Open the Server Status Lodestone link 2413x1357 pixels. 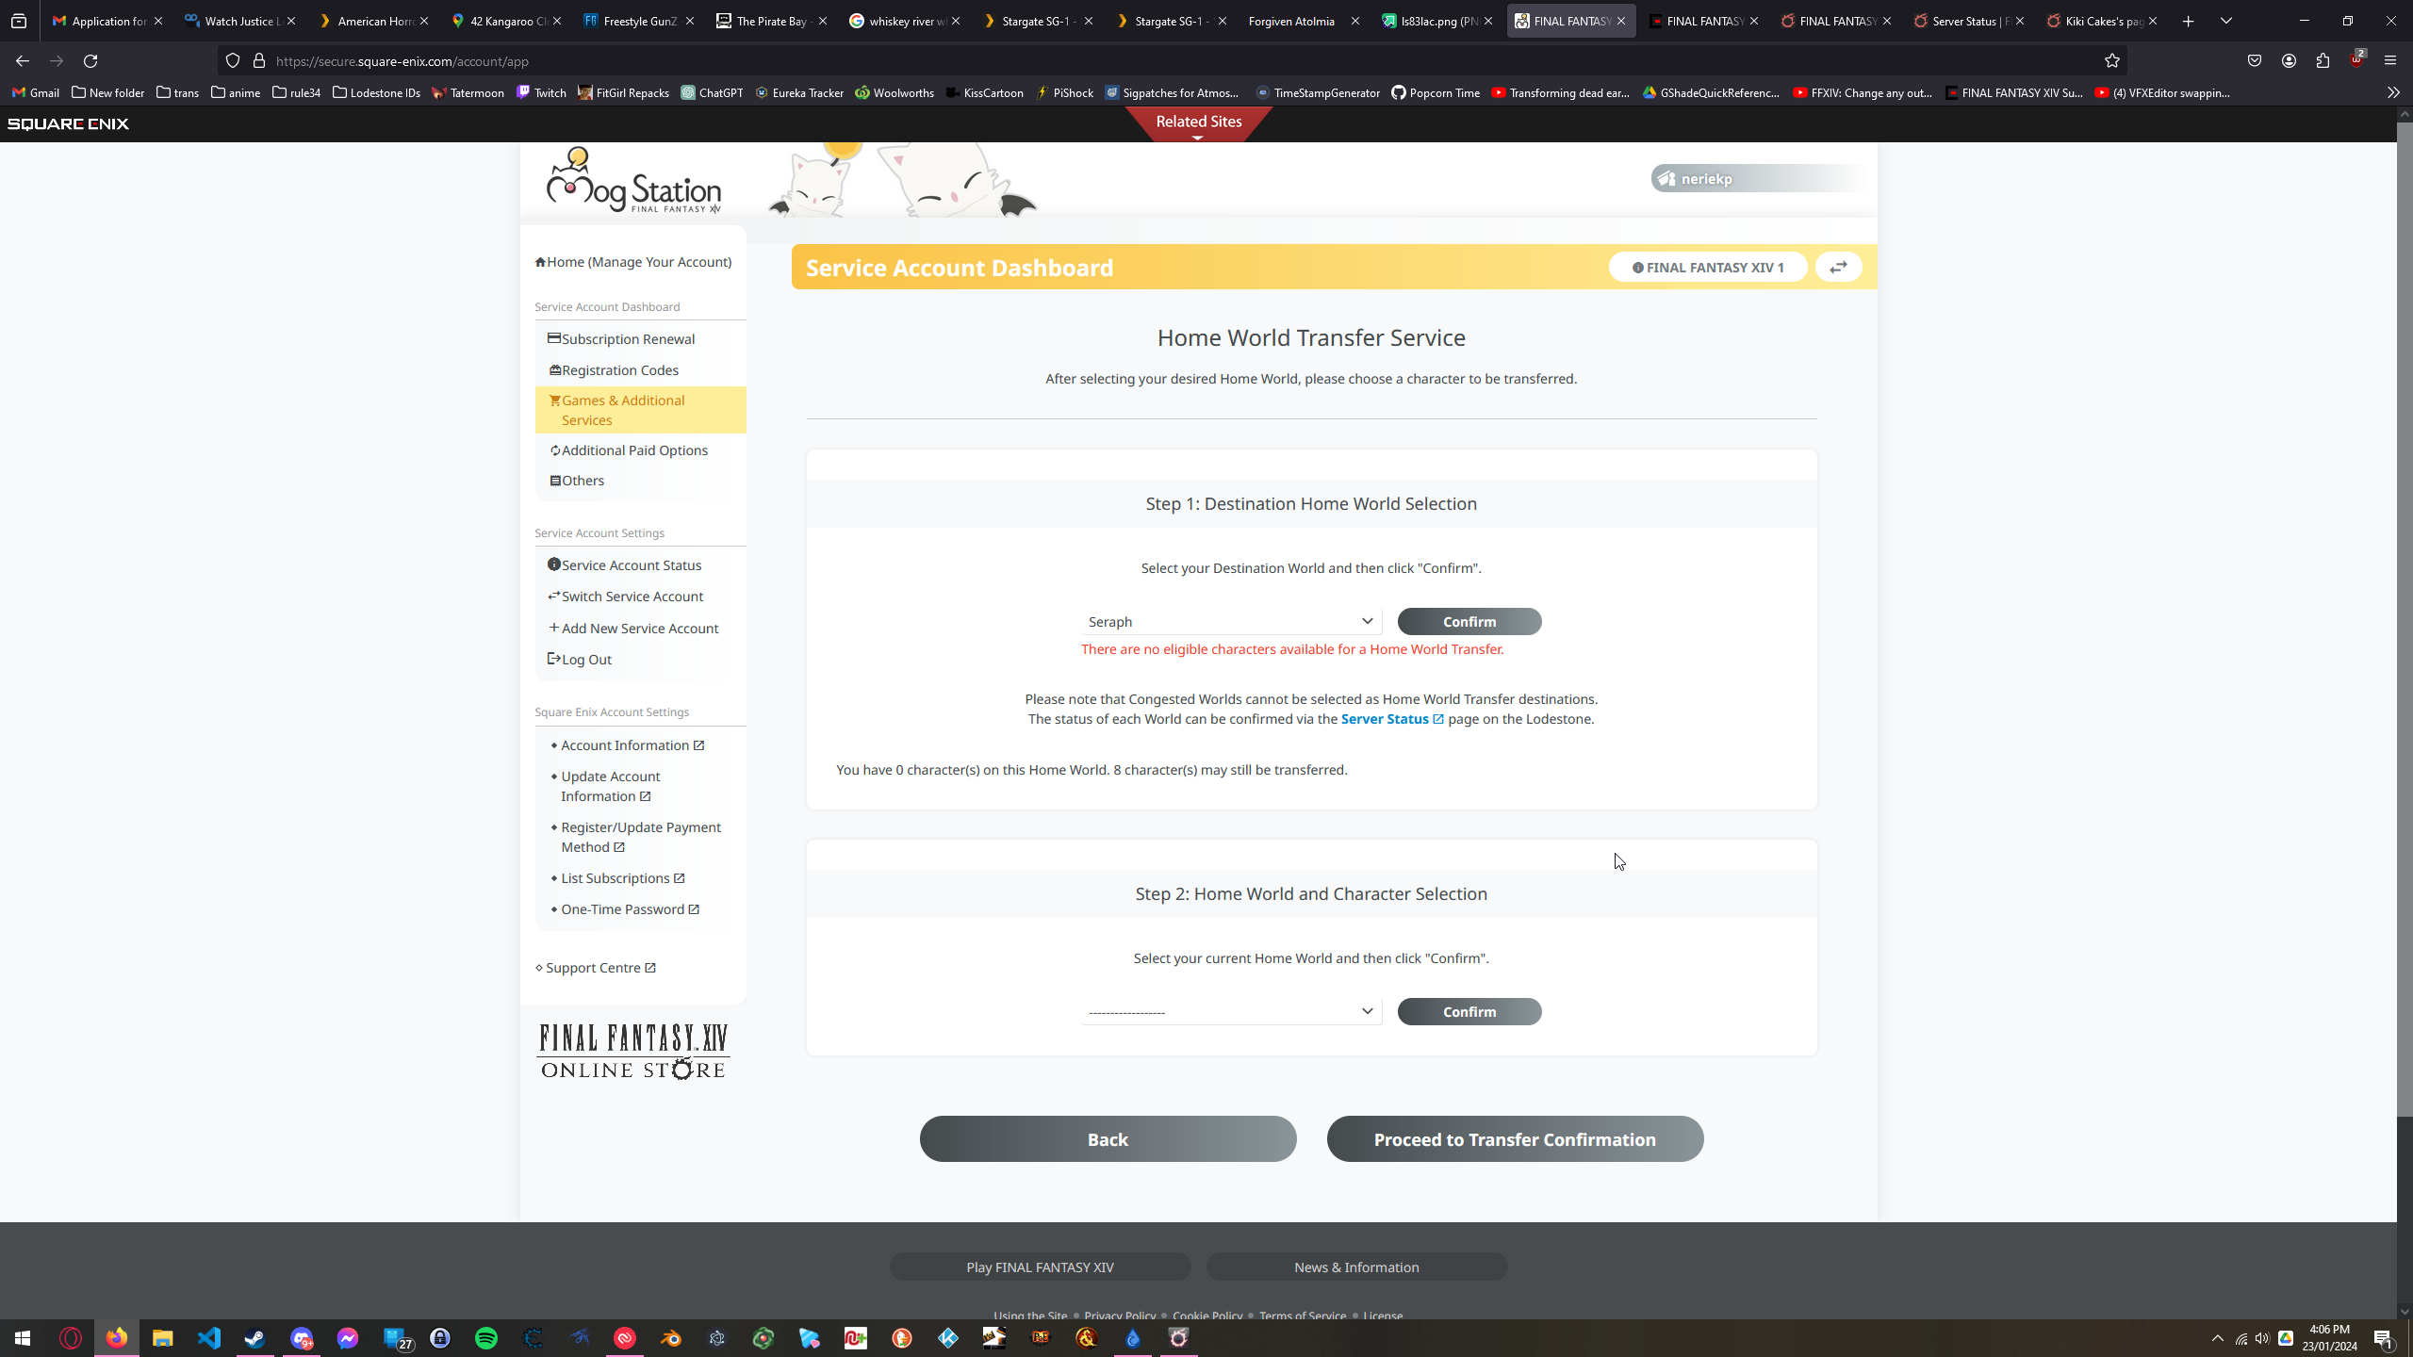pos(1392,719)
